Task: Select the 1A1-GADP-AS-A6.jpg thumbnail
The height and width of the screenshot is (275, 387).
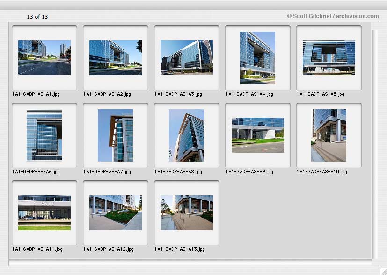Action: [x=44, y=135]
